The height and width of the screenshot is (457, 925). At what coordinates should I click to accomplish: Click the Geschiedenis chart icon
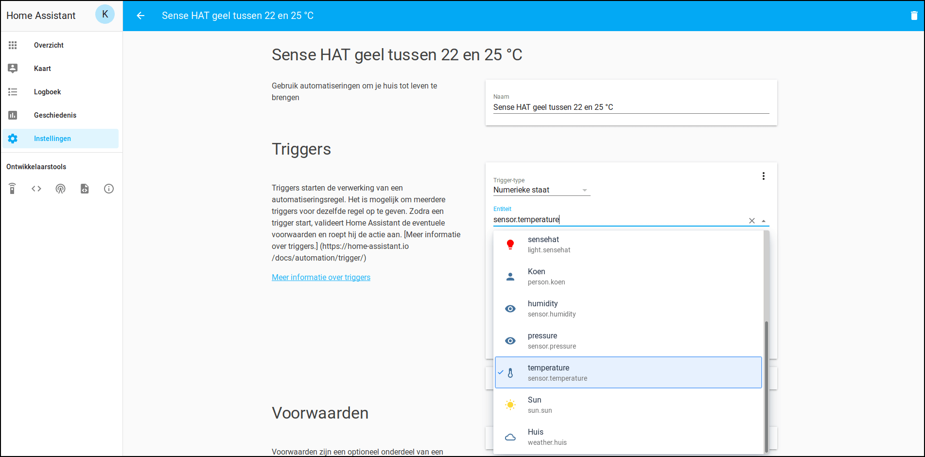[x=13, y=115]
